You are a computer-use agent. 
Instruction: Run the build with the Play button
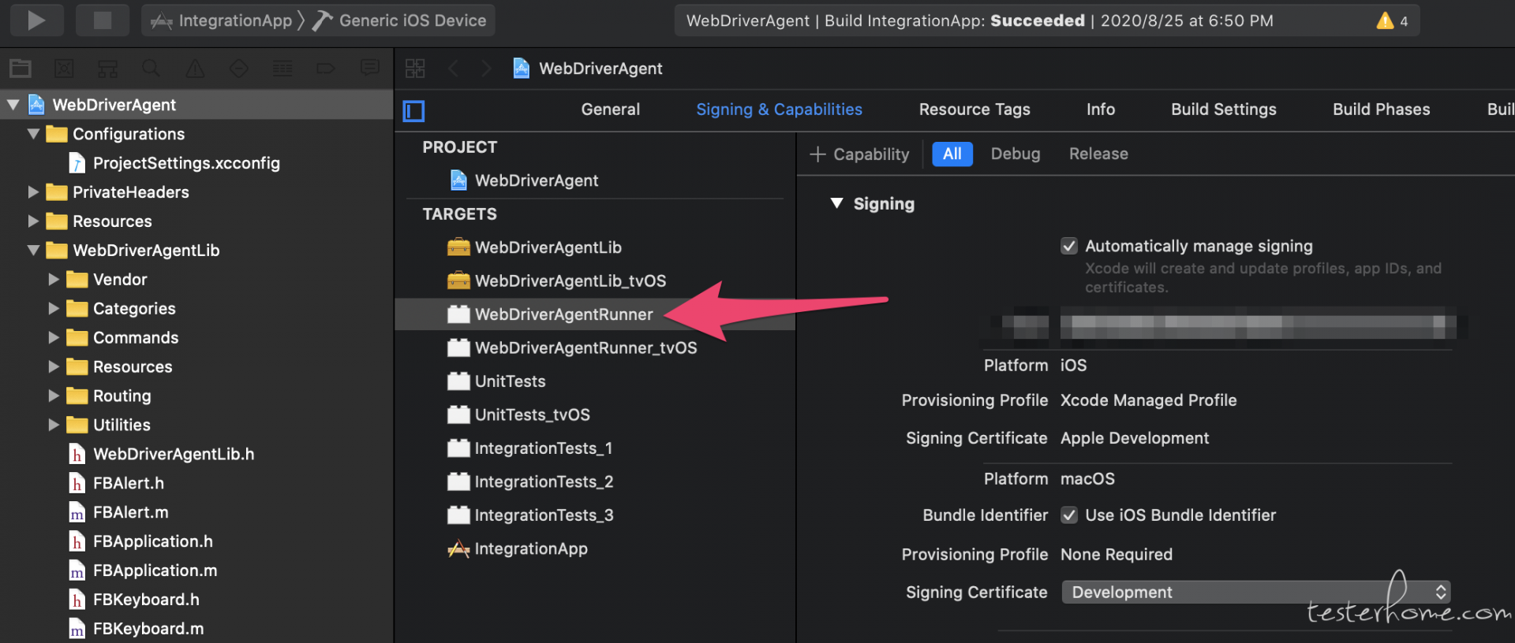(36, 20)
